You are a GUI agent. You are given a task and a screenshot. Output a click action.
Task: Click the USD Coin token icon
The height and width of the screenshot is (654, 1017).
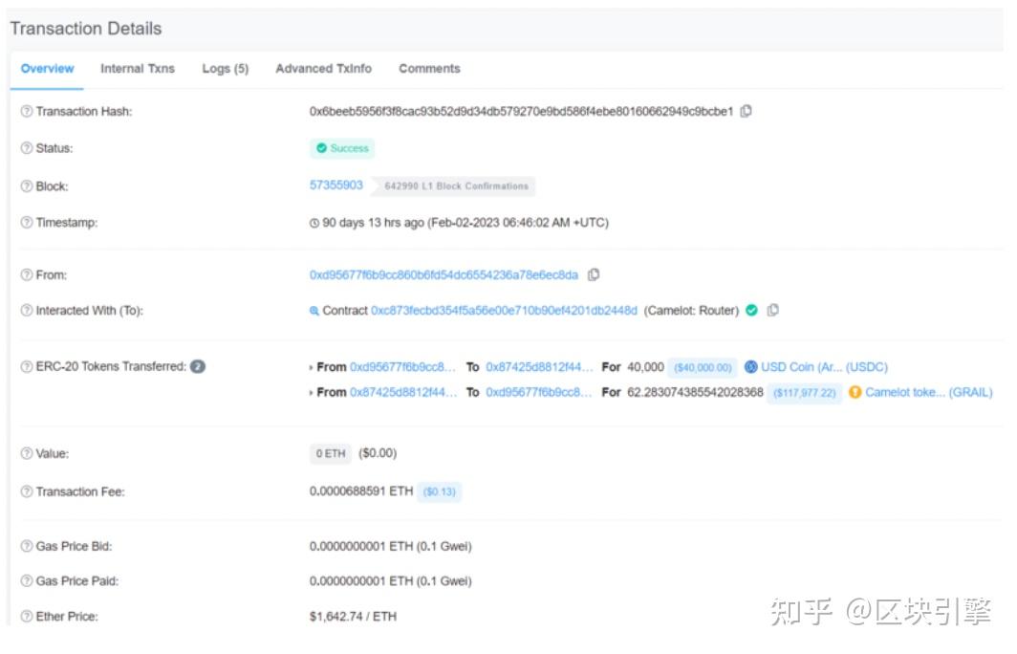[750, 367]
